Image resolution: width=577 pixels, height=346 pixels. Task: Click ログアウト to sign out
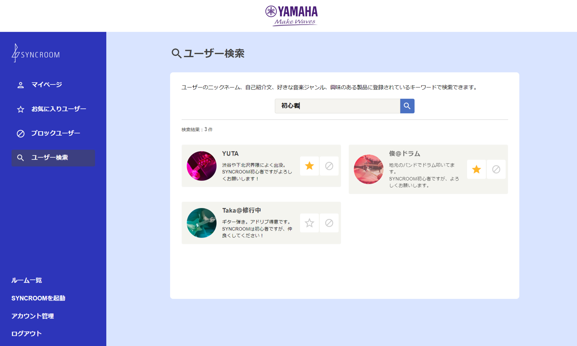pyautogui.click(x=27, y=334)
